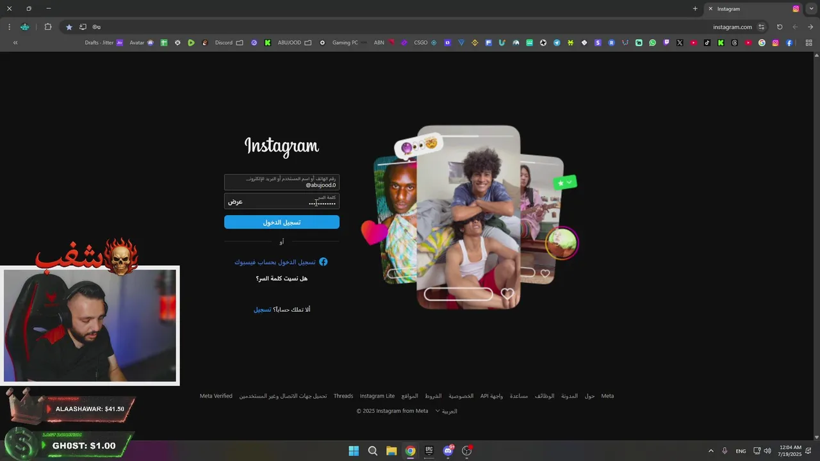
Task: Open the Facebook bookmark icon
Action: click(789, 43)
